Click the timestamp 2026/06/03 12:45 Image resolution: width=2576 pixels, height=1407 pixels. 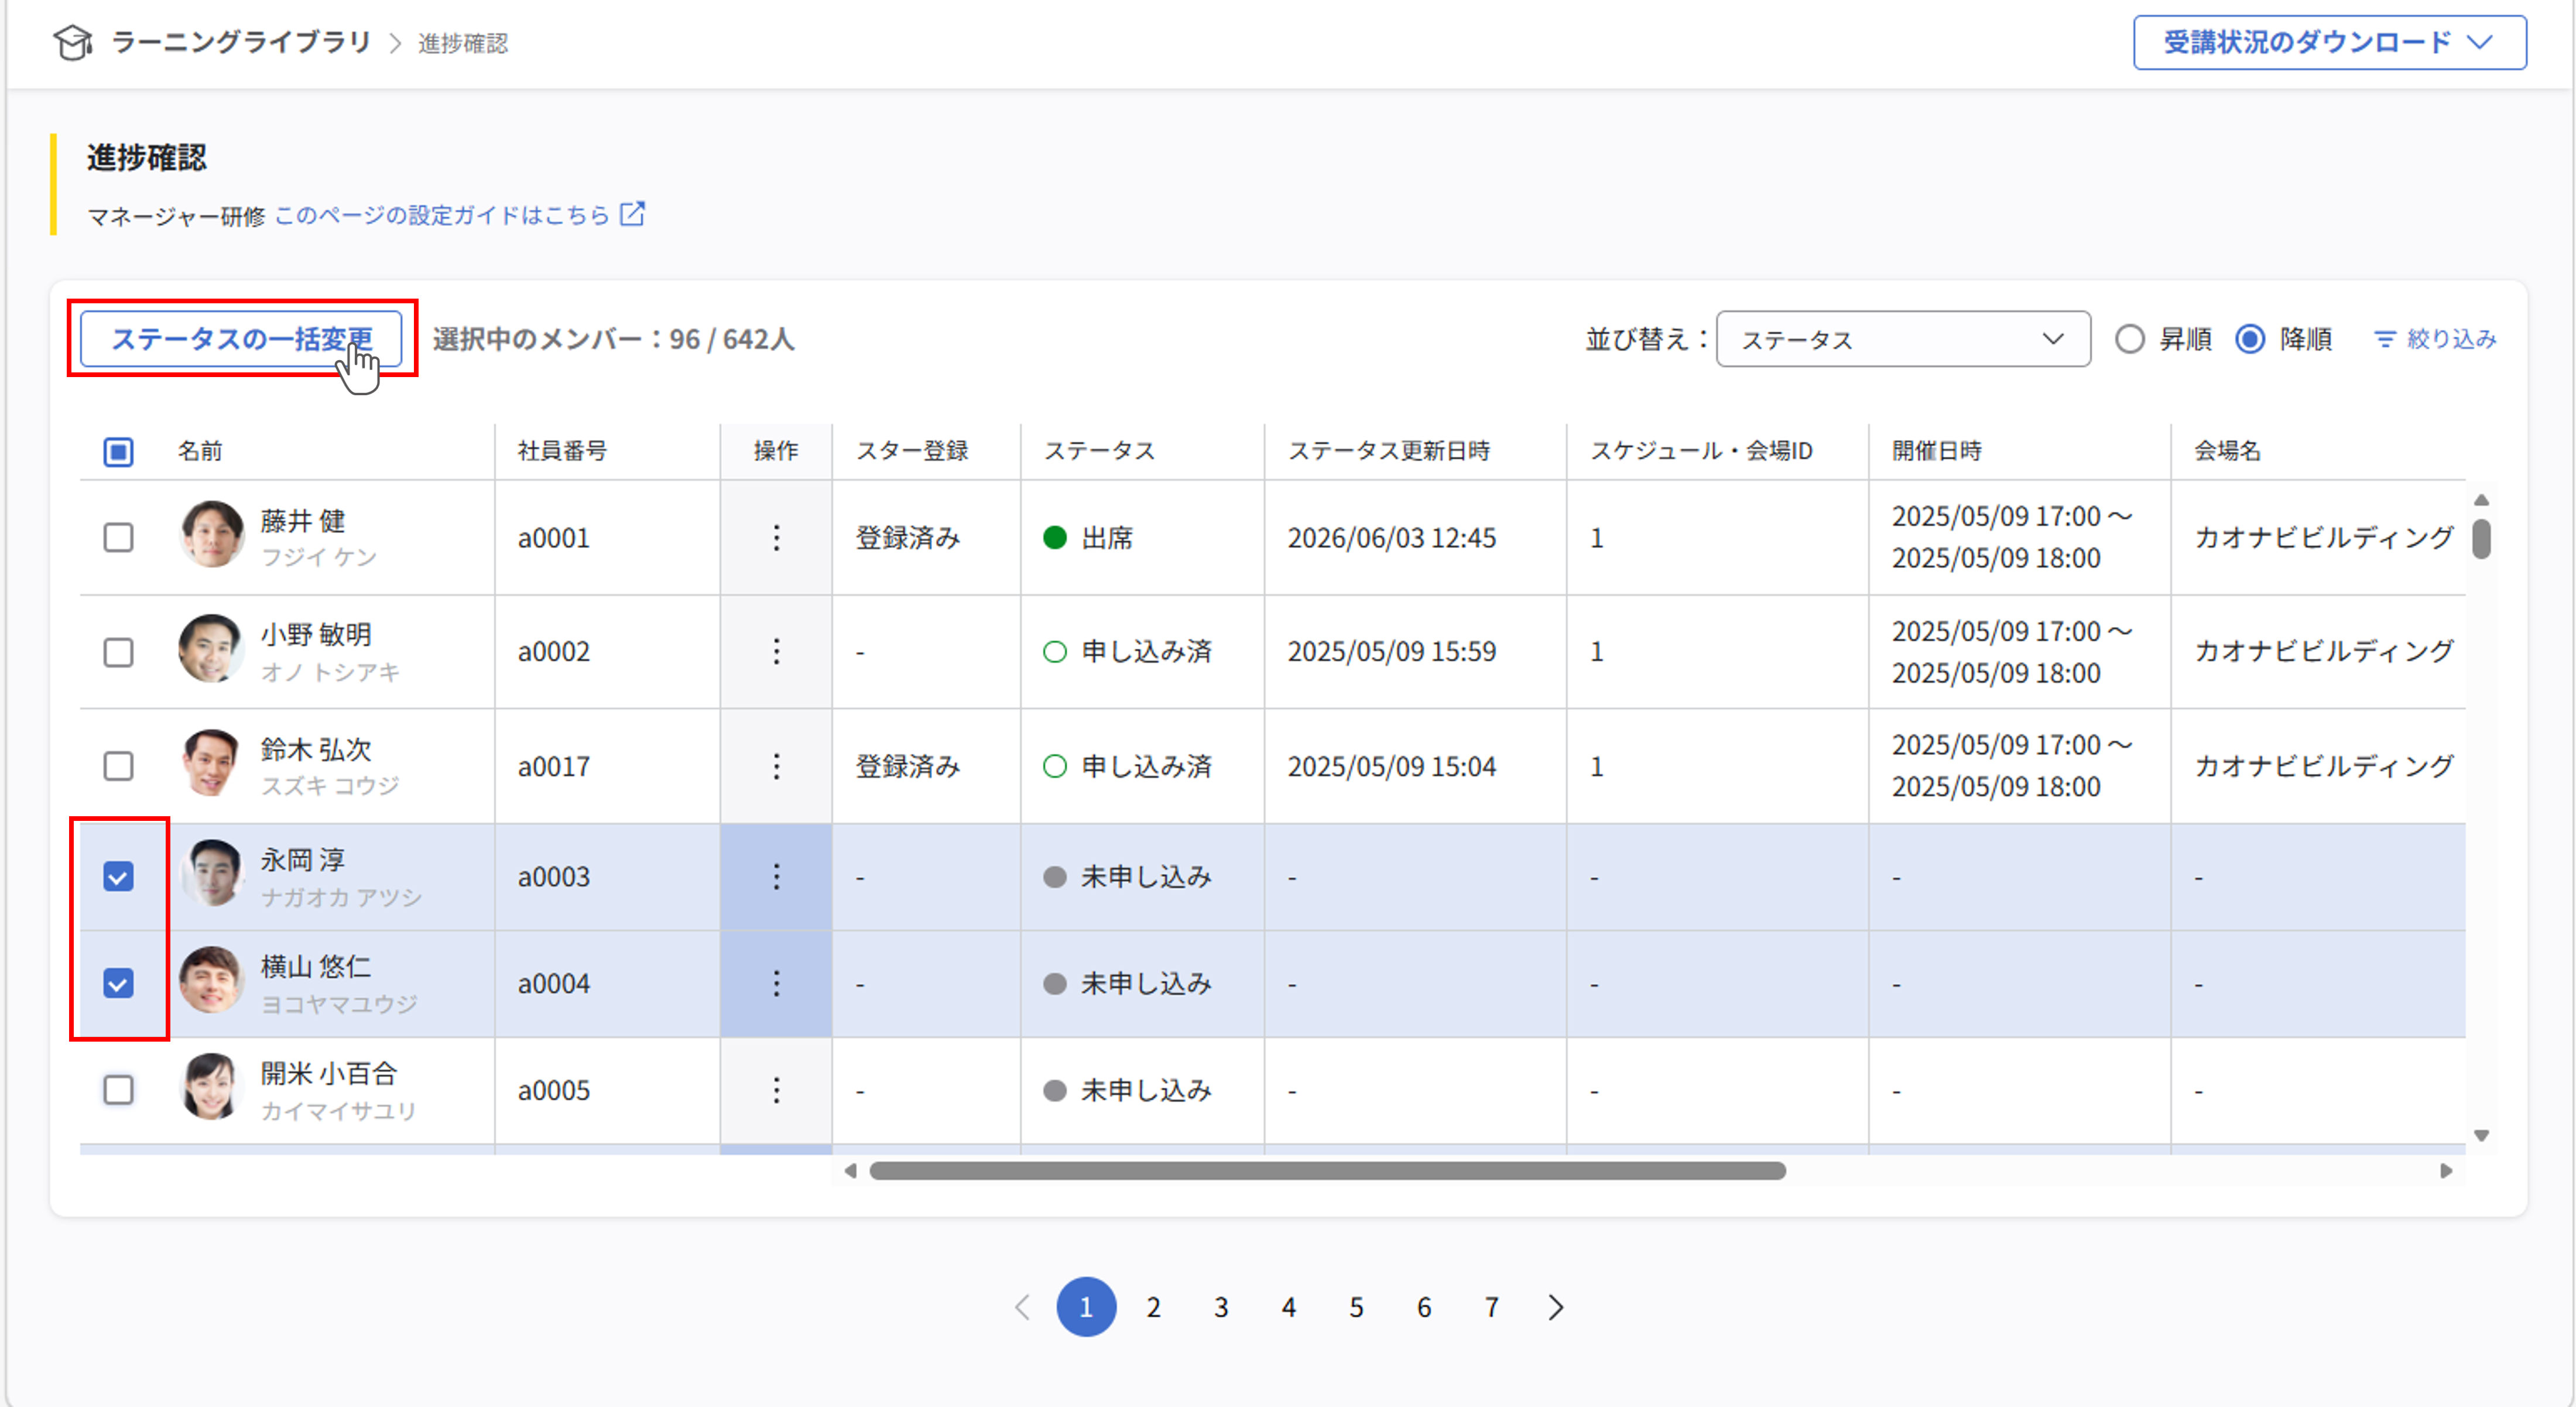pyautogui.click(x=1392, y=538)
